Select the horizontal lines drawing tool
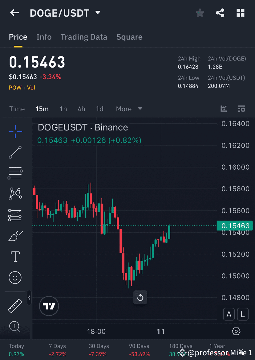This screenshot has width=255, height=360. (15, 173)
